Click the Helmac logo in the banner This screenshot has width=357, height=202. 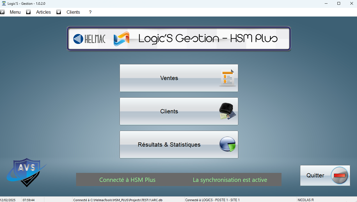[89, 39]
